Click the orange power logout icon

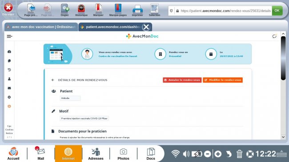click(x=9, y=106)
